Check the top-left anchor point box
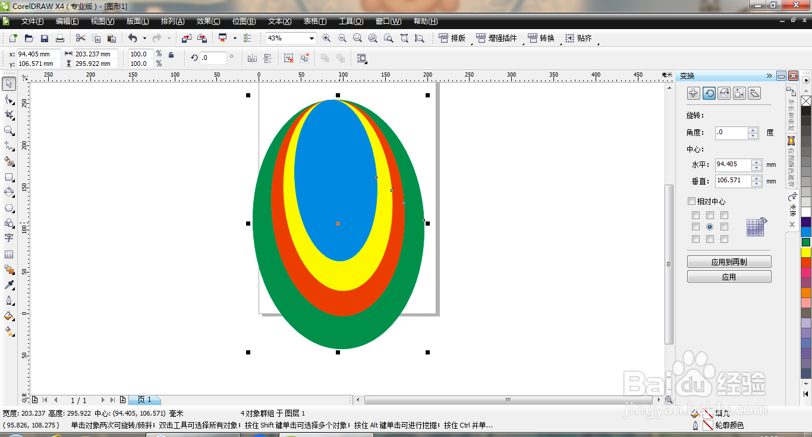 click(x=695, y=215)
